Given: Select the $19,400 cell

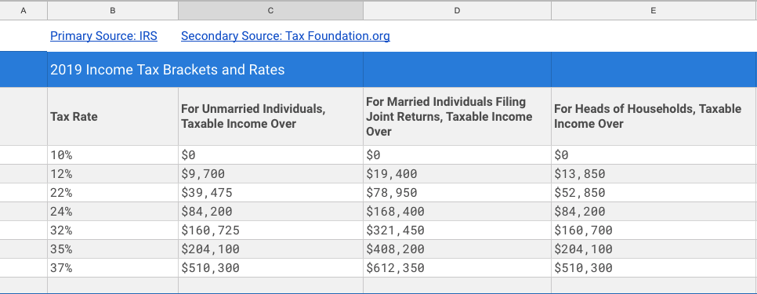Looking at the screenshot, I should point(457,174).
